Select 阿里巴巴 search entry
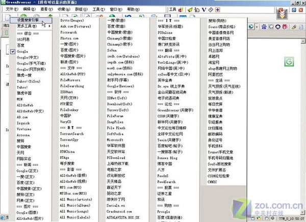This screenshot has width=306, height=222. pos(215,74)
